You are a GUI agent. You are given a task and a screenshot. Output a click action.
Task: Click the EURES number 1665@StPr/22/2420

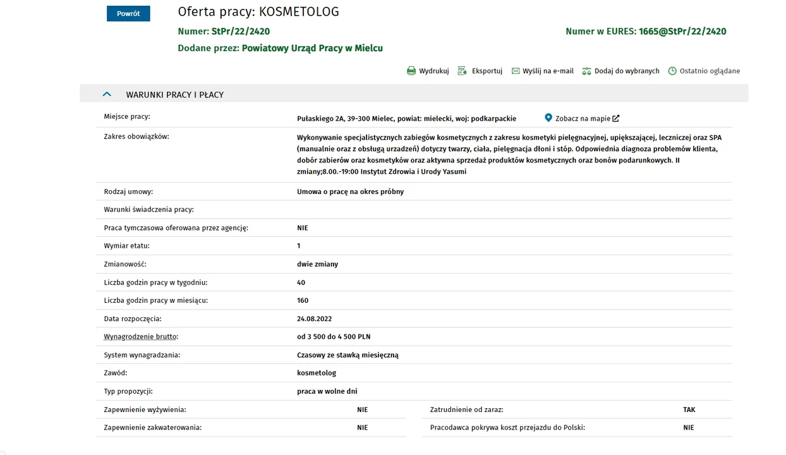tap(682, 31)
